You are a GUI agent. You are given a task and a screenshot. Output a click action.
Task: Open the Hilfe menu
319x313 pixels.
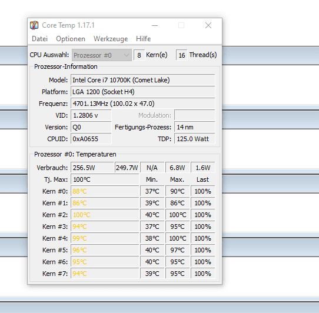click(x=143, y=39)
